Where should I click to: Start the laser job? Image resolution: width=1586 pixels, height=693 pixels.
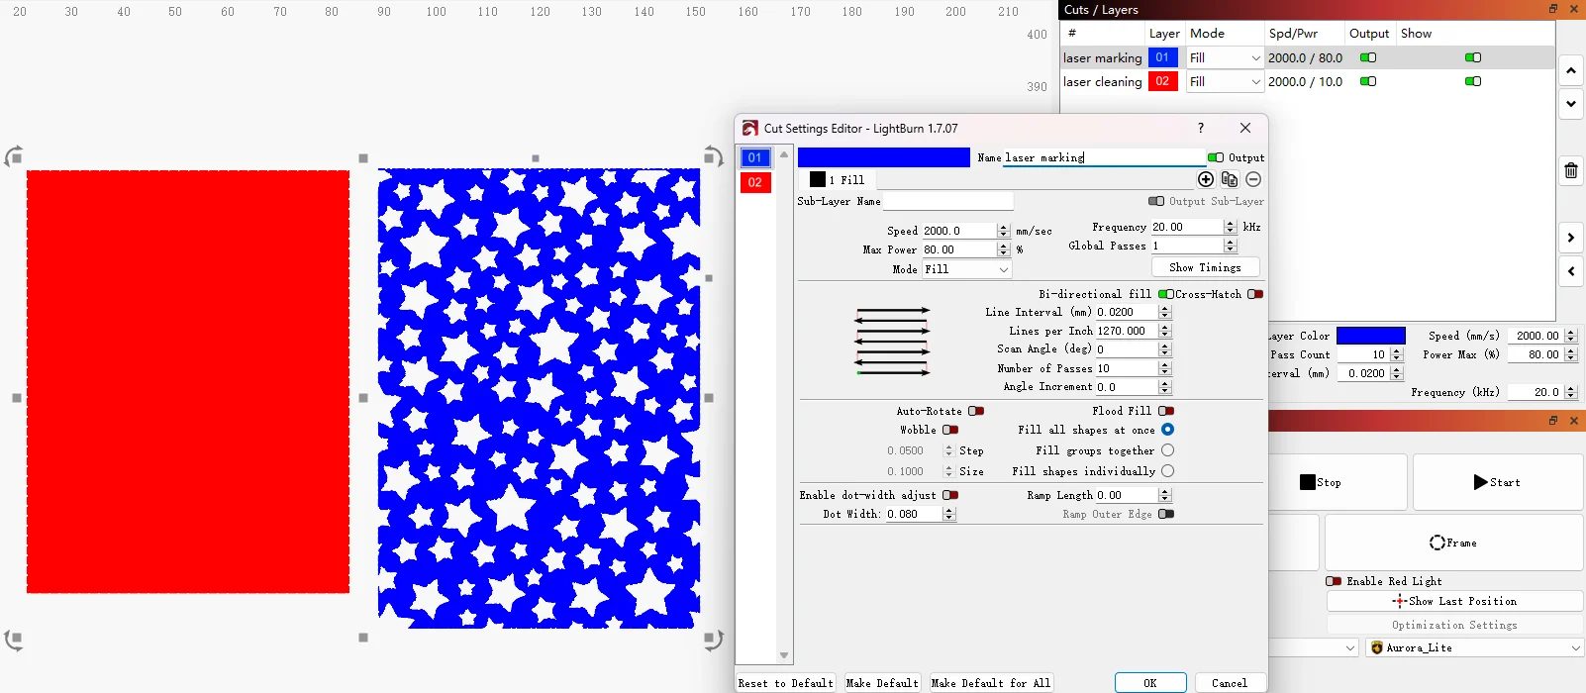[x=1498, y=482]
